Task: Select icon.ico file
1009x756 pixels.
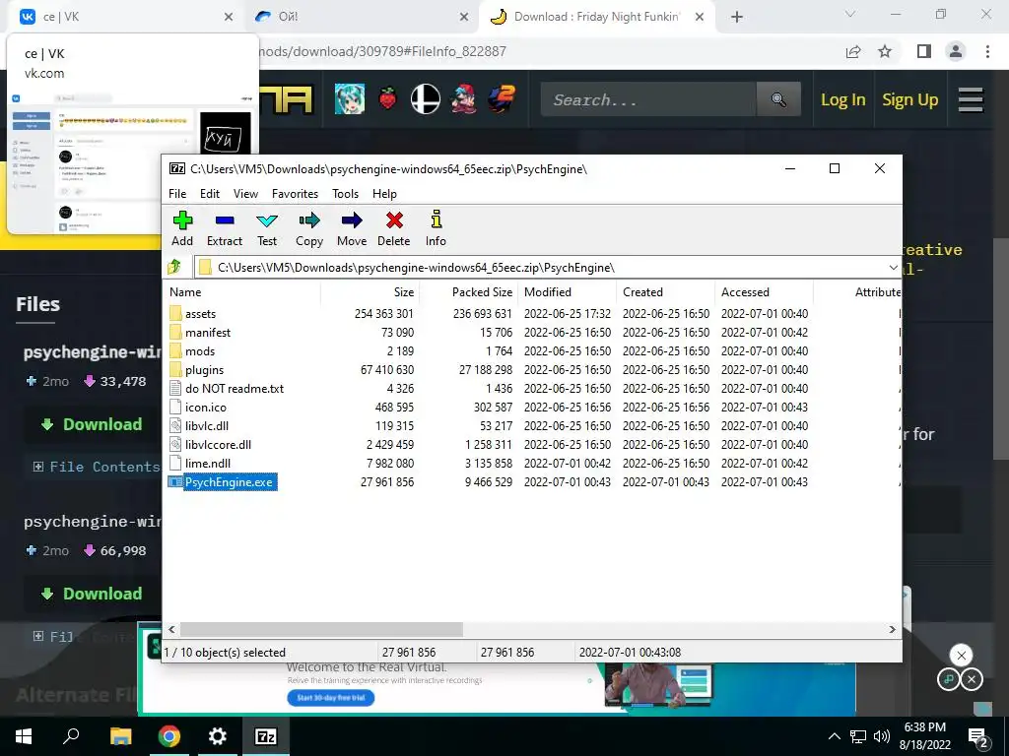Action: click(x=205, y=407)
